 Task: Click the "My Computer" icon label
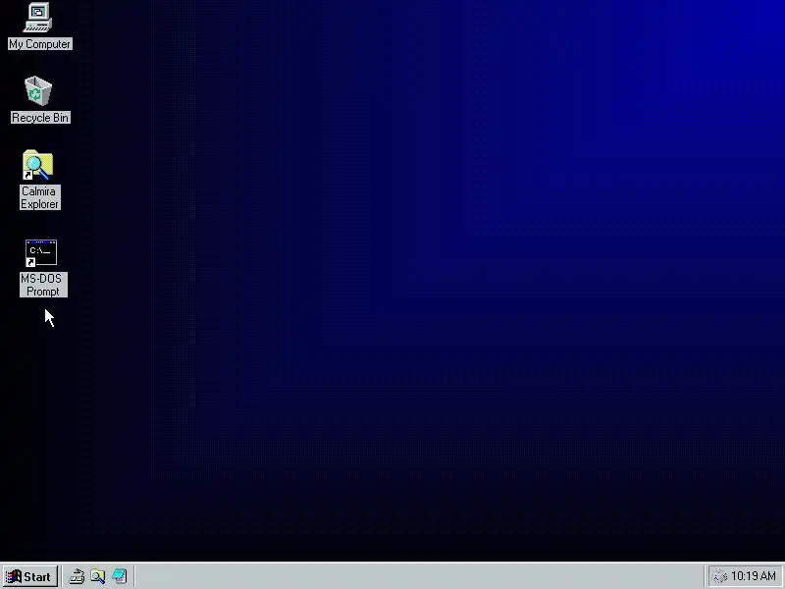(40, 44)
